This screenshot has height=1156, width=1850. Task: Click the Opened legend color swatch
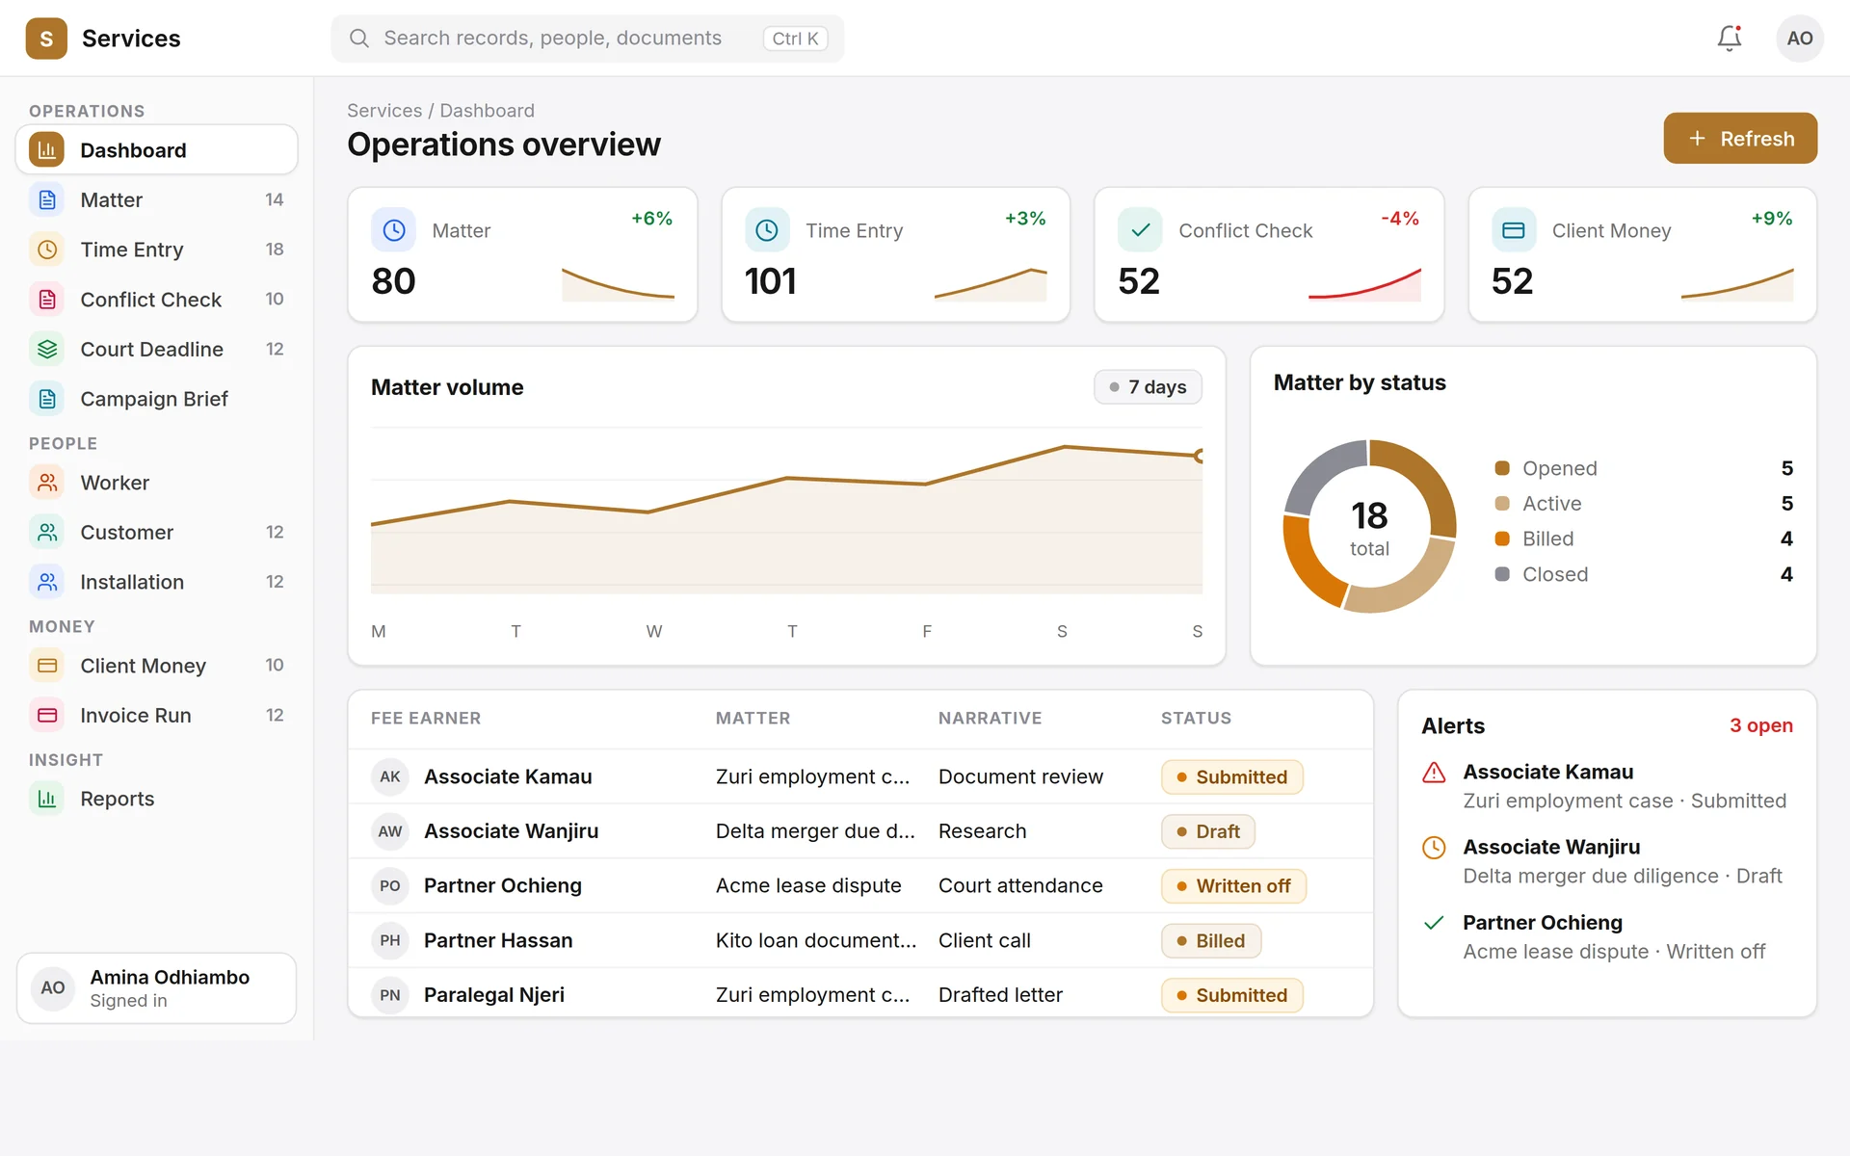pos(1502,468)
